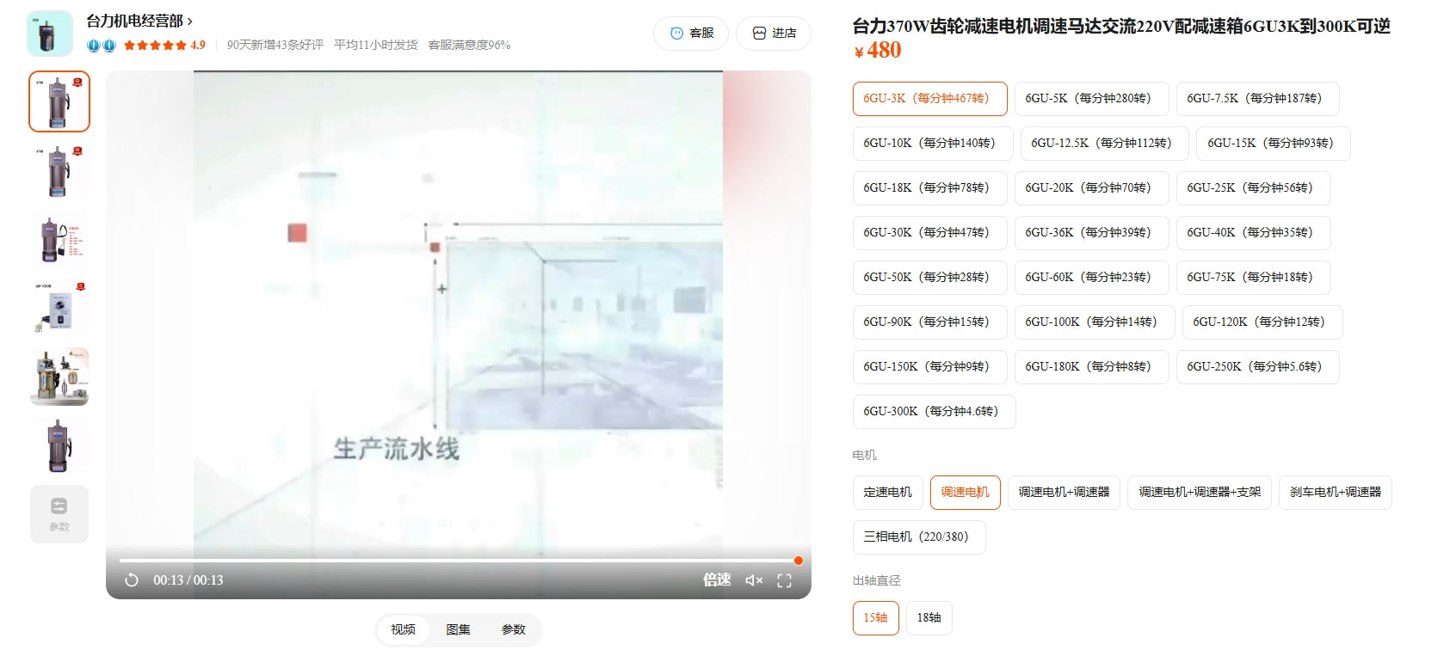Select the multiple motors group thumbnail
1444x650 pixels.
coord(59,377)
